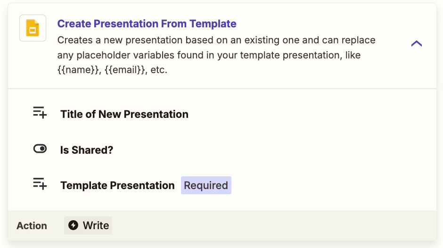Click the text-field icon beside Template Presentation
This screenshot has height=248, width=443.
pyautogui.click(x=40, y=184)
